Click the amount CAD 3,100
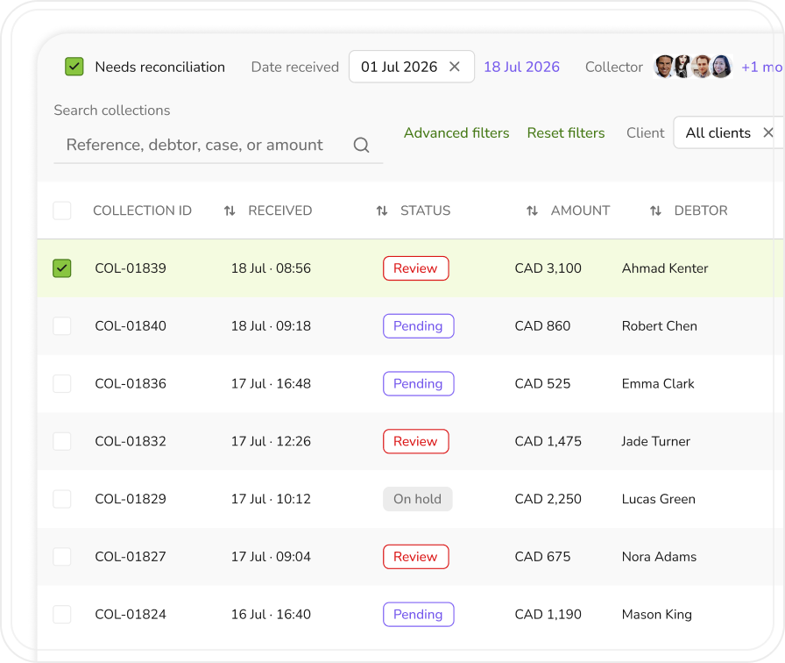 point(548,268)
